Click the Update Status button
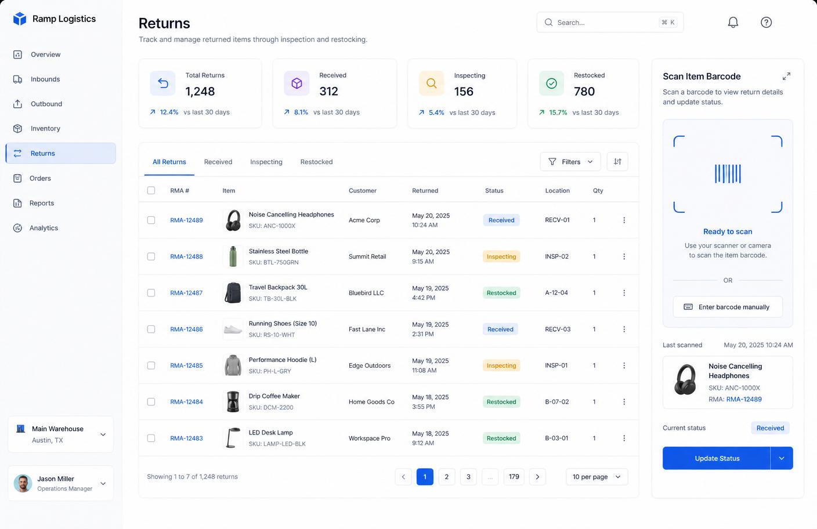 pyautogui.click(x=717, y=458)
